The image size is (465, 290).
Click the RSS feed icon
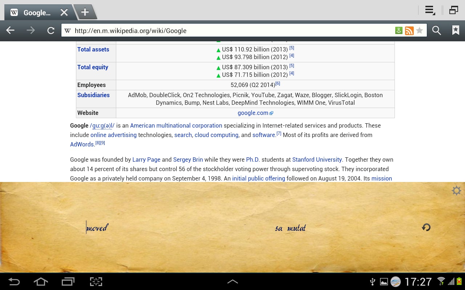pos(409,31)
